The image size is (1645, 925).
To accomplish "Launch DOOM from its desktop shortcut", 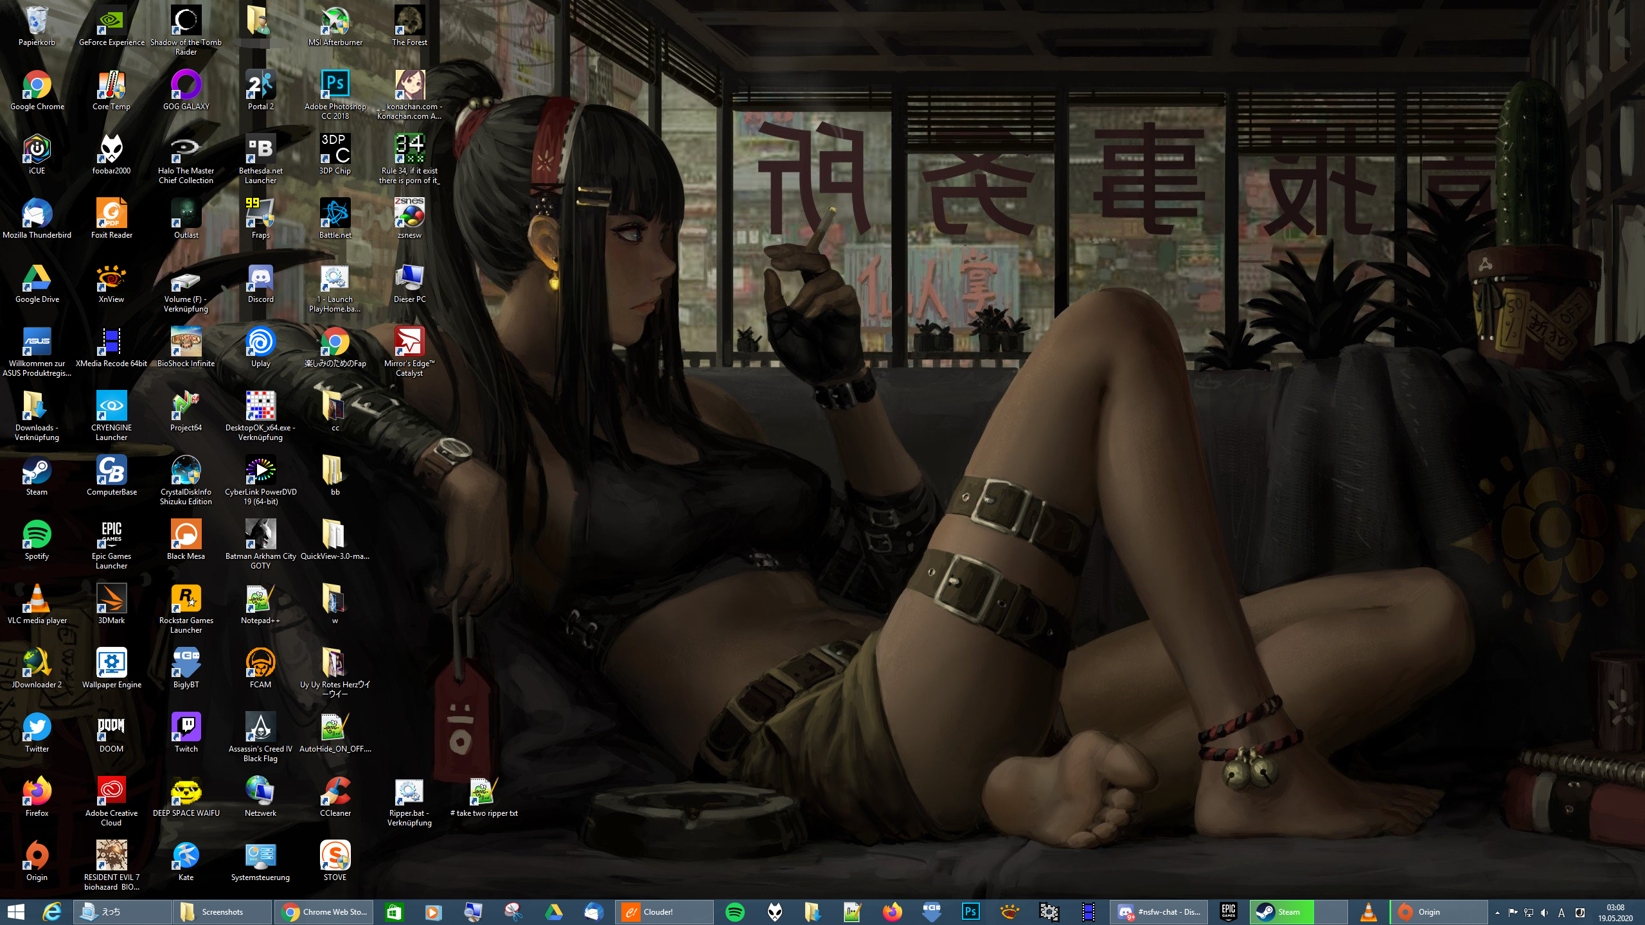I will [111, 726].
